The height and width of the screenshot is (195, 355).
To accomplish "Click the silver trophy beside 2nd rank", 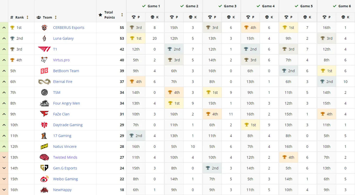I will [12, 38].
